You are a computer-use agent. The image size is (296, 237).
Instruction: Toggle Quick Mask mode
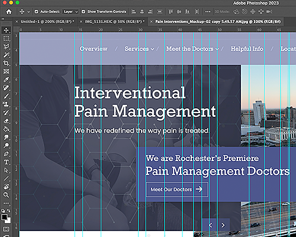point(6,229)
